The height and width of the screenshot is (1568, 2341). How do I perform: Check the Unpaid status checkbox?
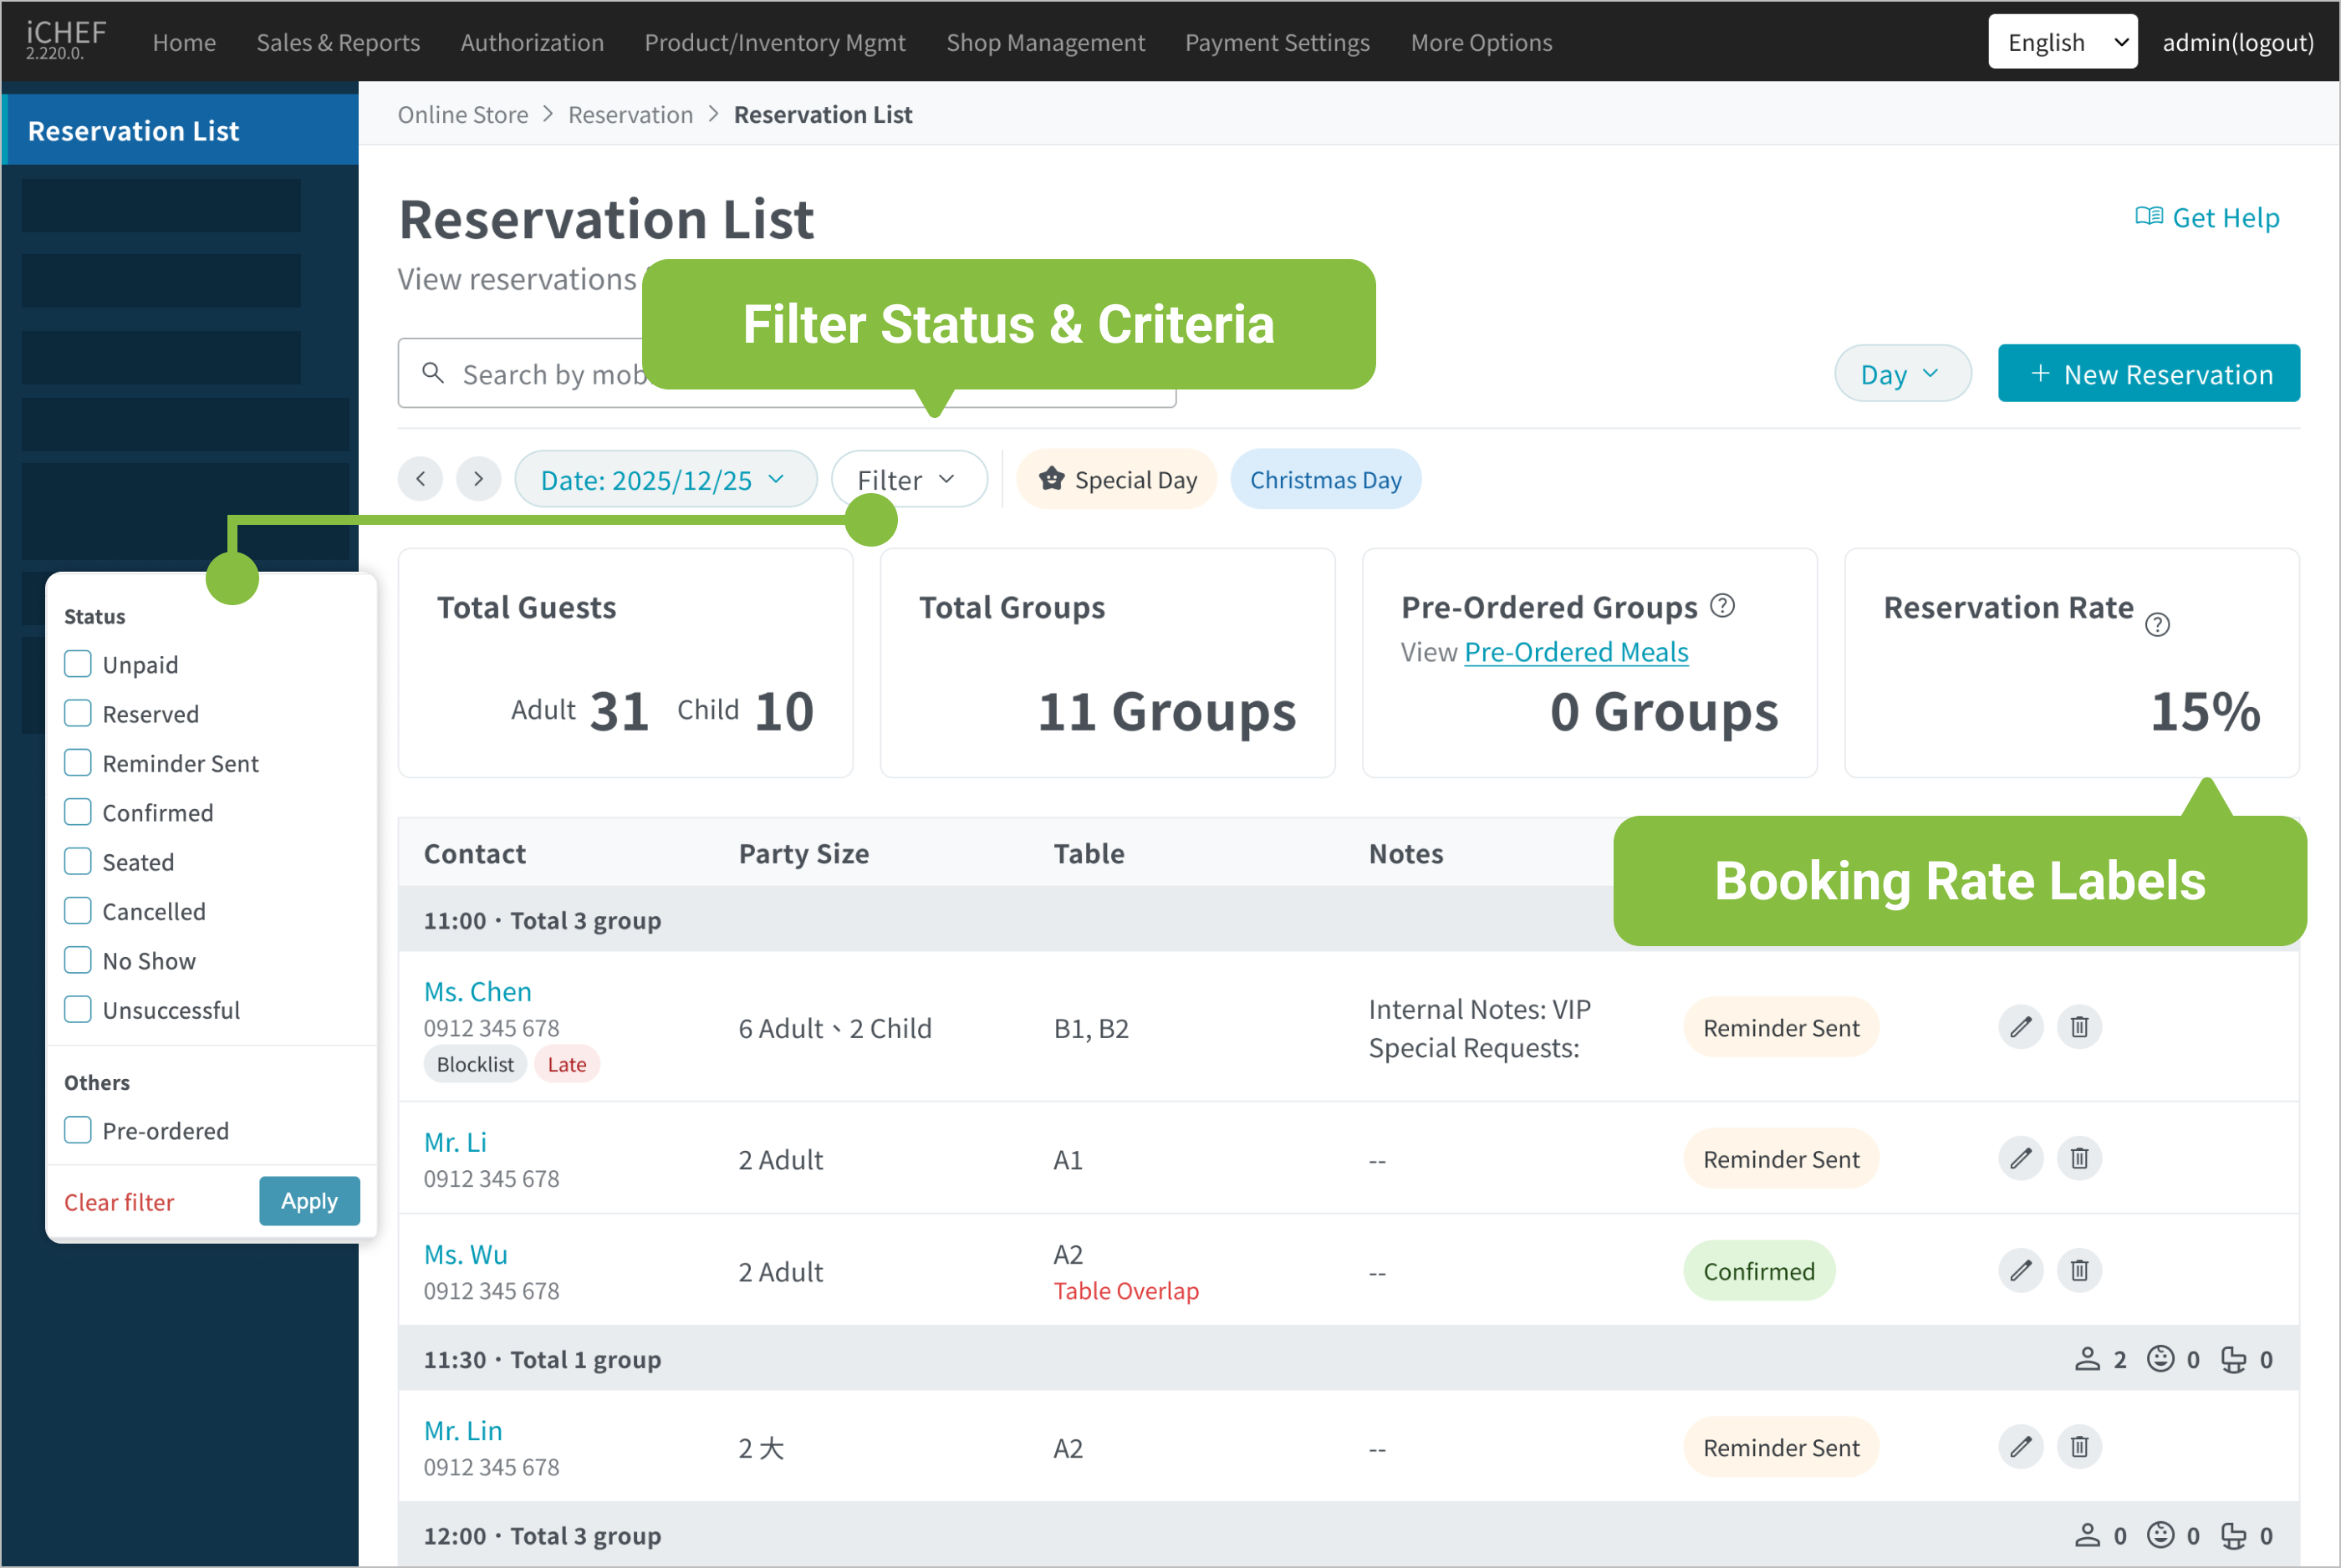78,664
